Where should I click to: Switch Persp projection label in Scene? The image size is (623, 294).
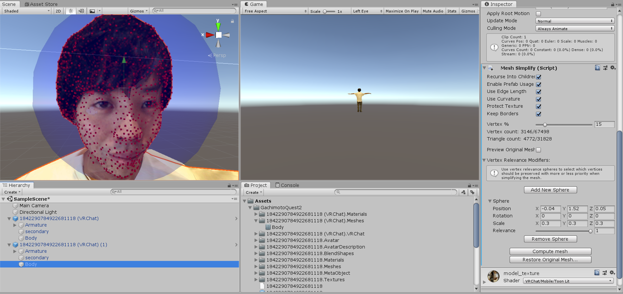(x=217, y=55)
